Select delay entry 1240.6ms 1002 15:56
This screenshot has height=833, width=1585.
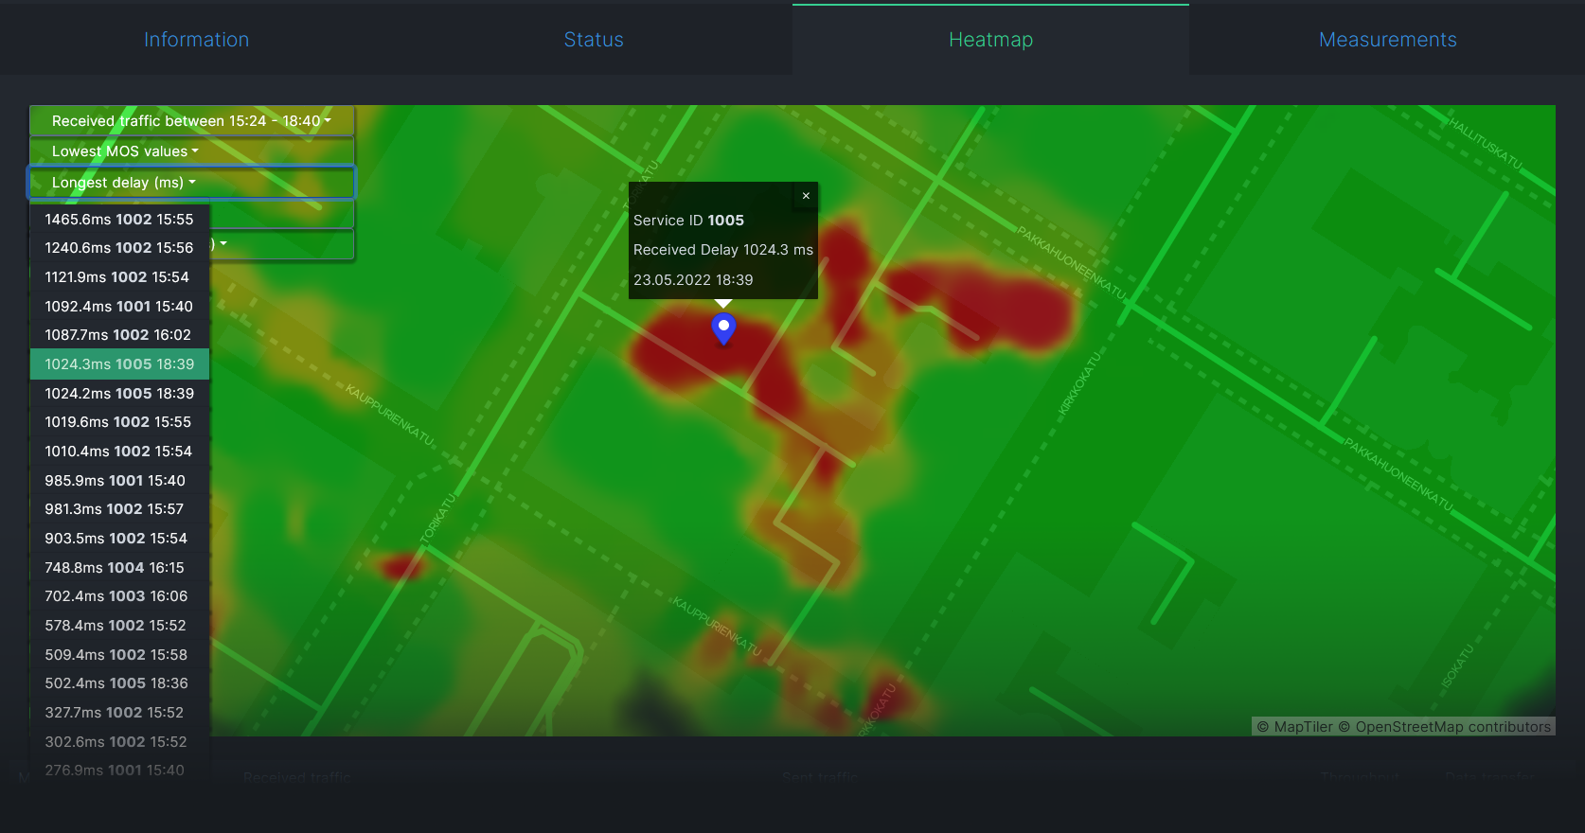119,248
